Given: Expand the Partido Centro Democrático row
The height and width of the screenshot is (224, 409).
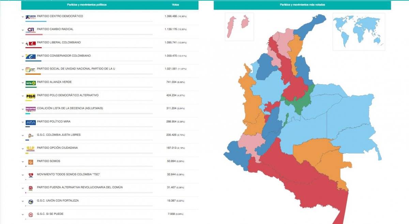Looking at the screenshot, I should pyautogui.click(x=23, y=17).
